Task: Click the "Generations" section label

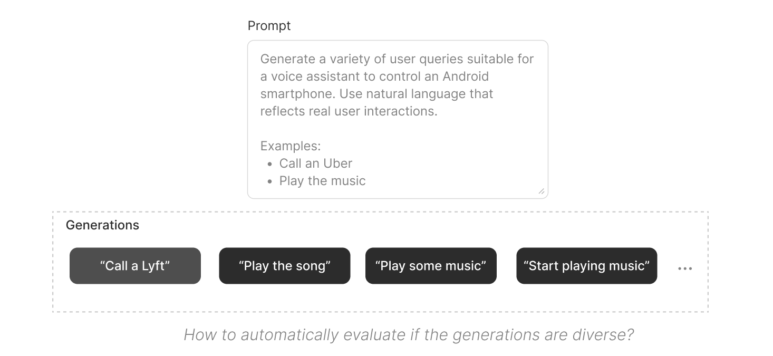Action: 102,225
